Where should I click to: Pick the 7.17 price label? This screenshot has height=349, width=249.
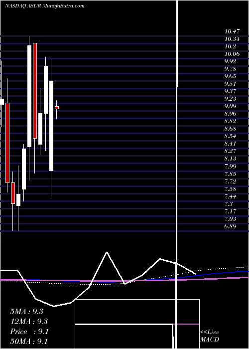point(230,211)
